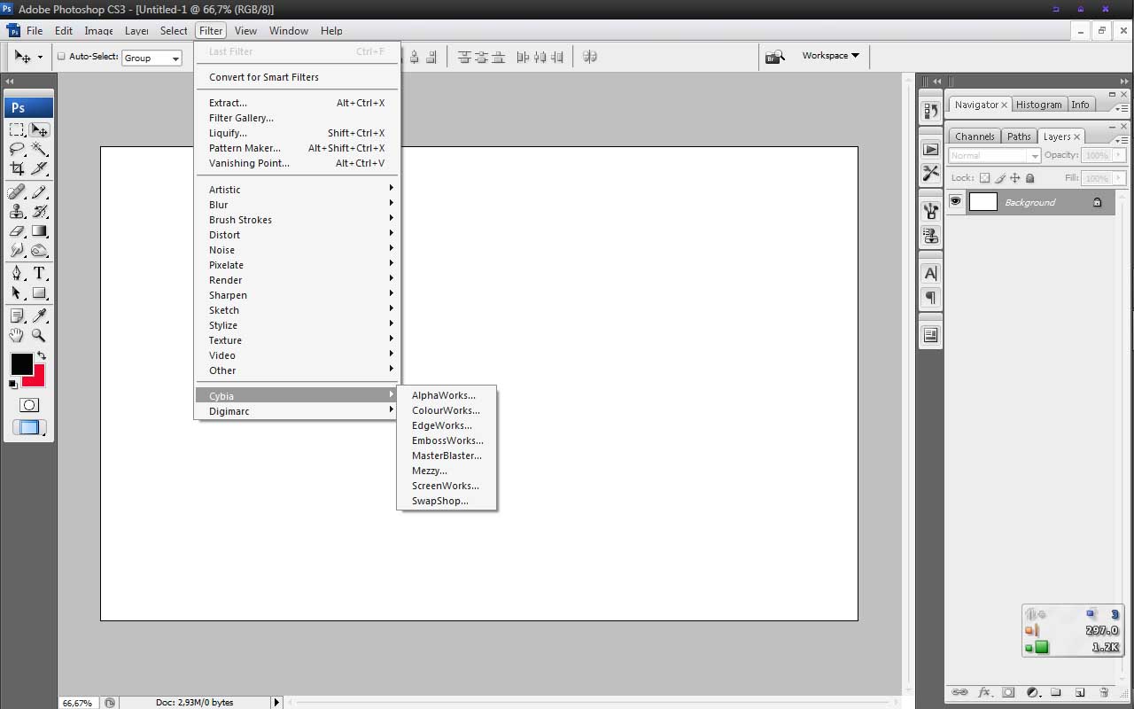This screenshot has height=709, width=1134.
Task: Reset to default foreground/background colors
Action: [x=13, y=384]
